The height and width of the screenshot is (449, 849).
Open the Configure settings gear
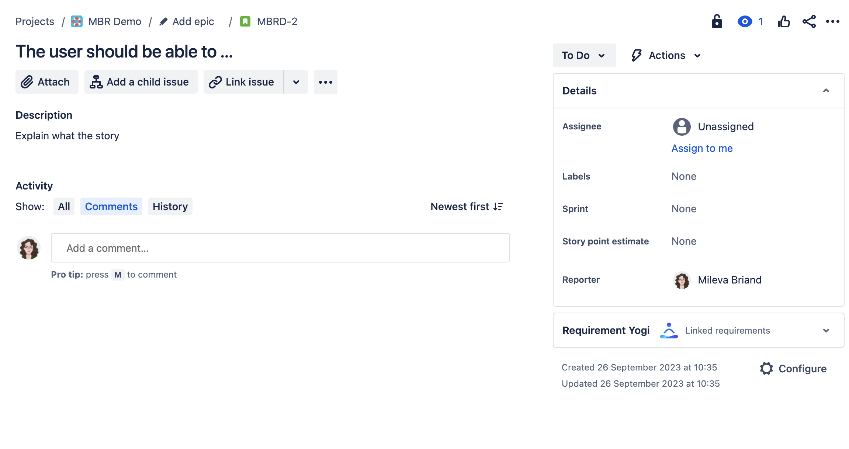tap(766, 368)
